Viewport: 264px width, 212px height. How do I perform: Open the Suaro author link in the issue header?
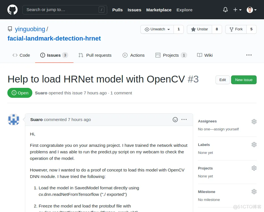41,93
